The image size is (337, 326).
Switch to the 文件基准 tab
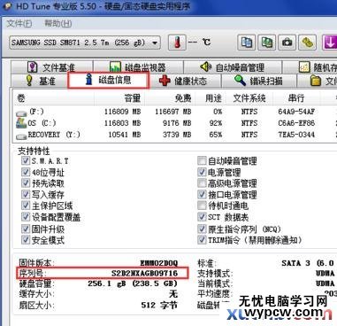(52, 67)
